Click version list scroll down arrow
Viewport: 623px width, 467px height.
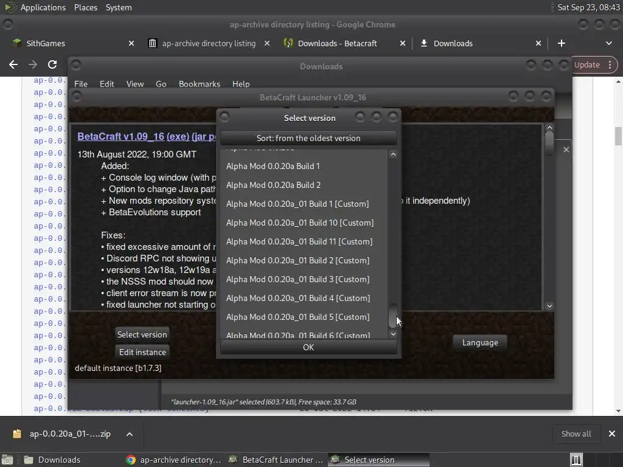(393, 334)
